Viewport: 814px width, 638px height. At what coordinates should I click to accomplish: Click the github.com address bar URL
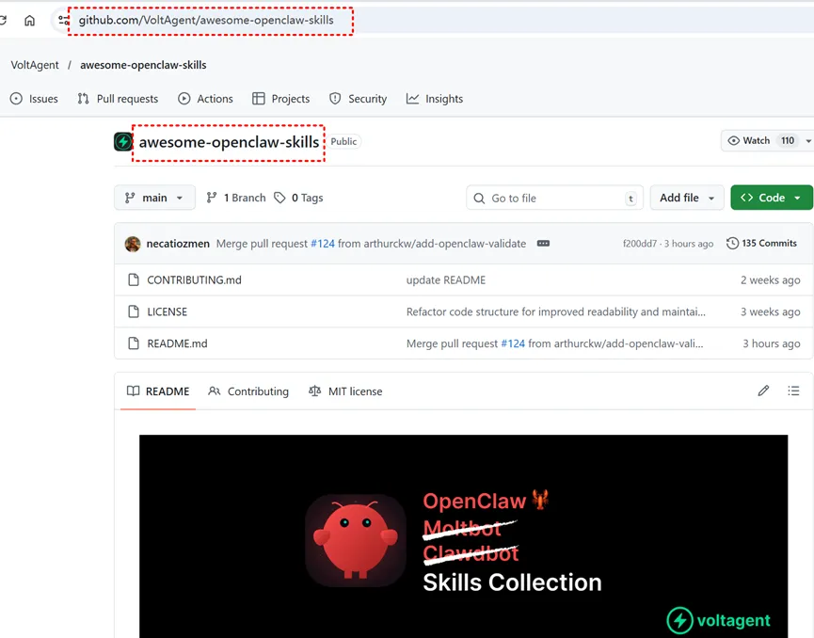(206, 21)
